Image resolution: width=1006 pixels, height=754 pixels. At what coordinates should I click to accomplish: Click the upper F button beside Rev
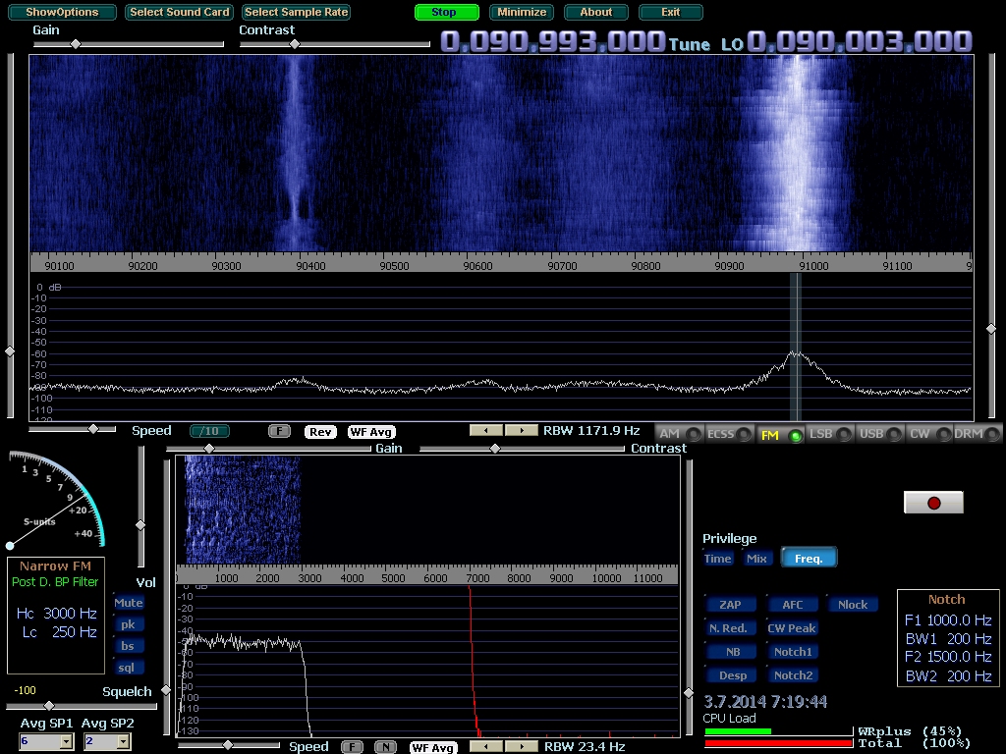click(x=279, y=432)
